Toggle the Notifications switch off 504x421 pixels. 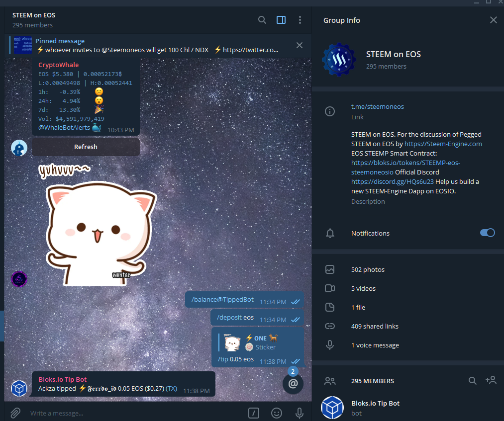pyautogui.click(x=487, y=233)
